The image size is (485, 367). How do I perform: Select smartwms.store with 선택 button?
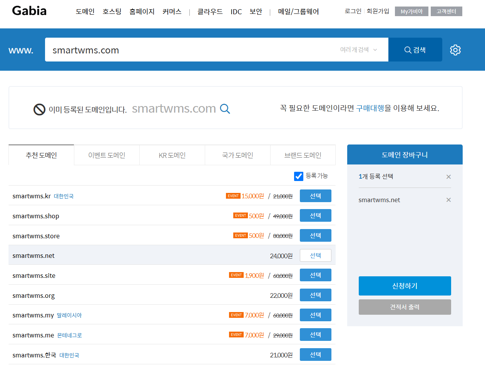tap(316, 236)
